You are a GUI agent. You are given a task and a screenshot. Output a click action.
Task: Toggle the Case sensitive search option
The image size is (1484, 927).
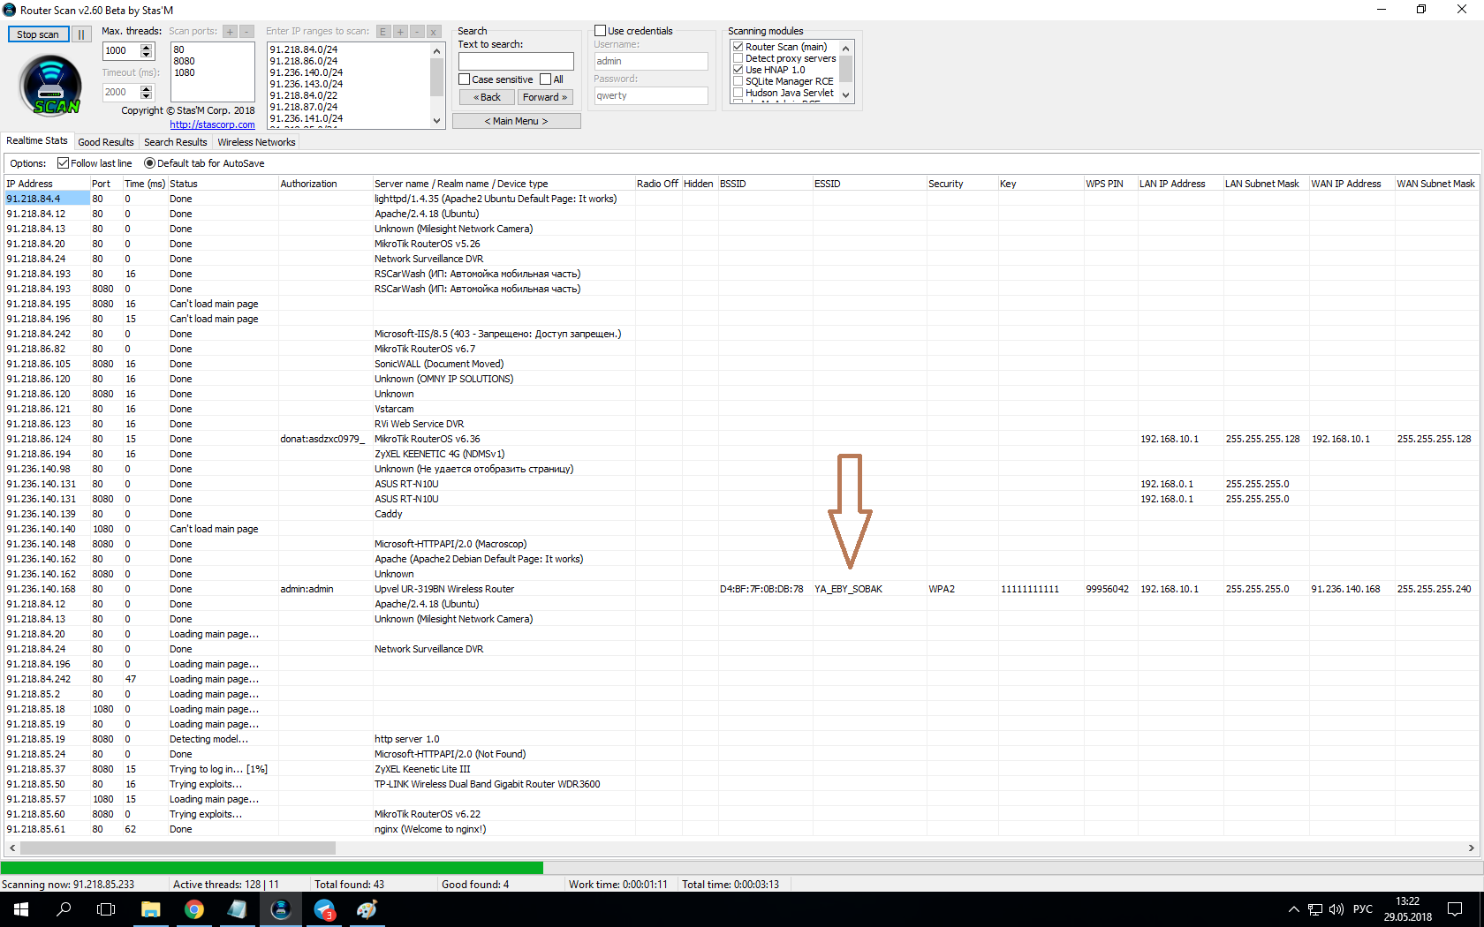tap(465, 79)
